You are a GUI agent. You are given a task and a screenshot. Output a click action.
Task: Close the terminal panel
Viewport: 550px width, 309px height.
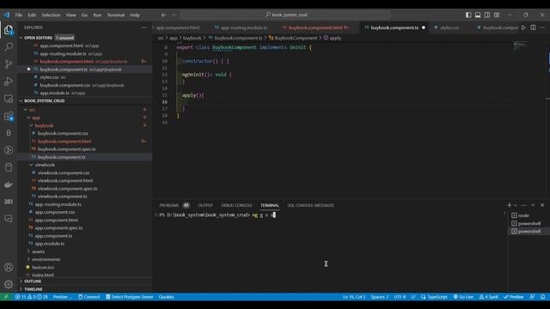542,205
